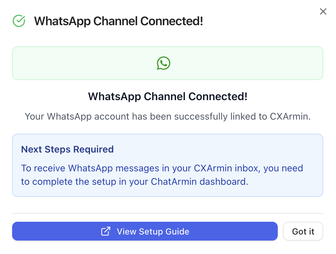Click the word 'CXArmin' ending the linked message
Viewport: 336px width, 254px height.
tap(289, 117)
